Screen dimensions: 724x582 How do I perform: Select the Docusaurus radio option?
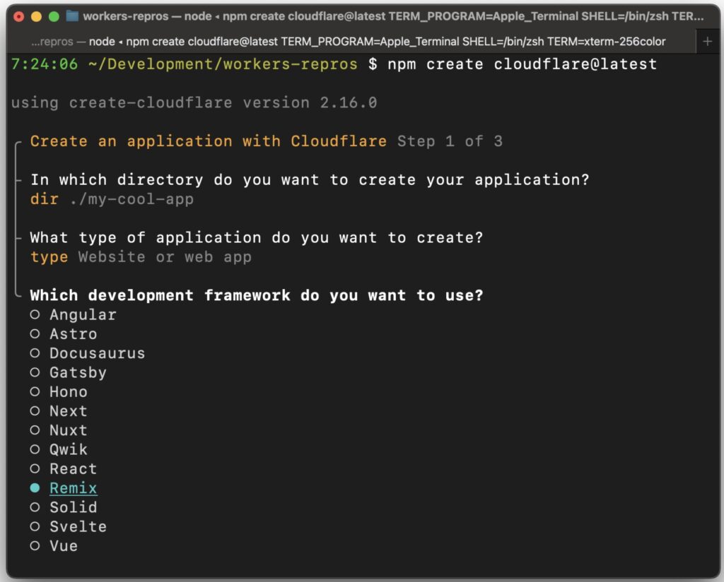pos(35,353)
